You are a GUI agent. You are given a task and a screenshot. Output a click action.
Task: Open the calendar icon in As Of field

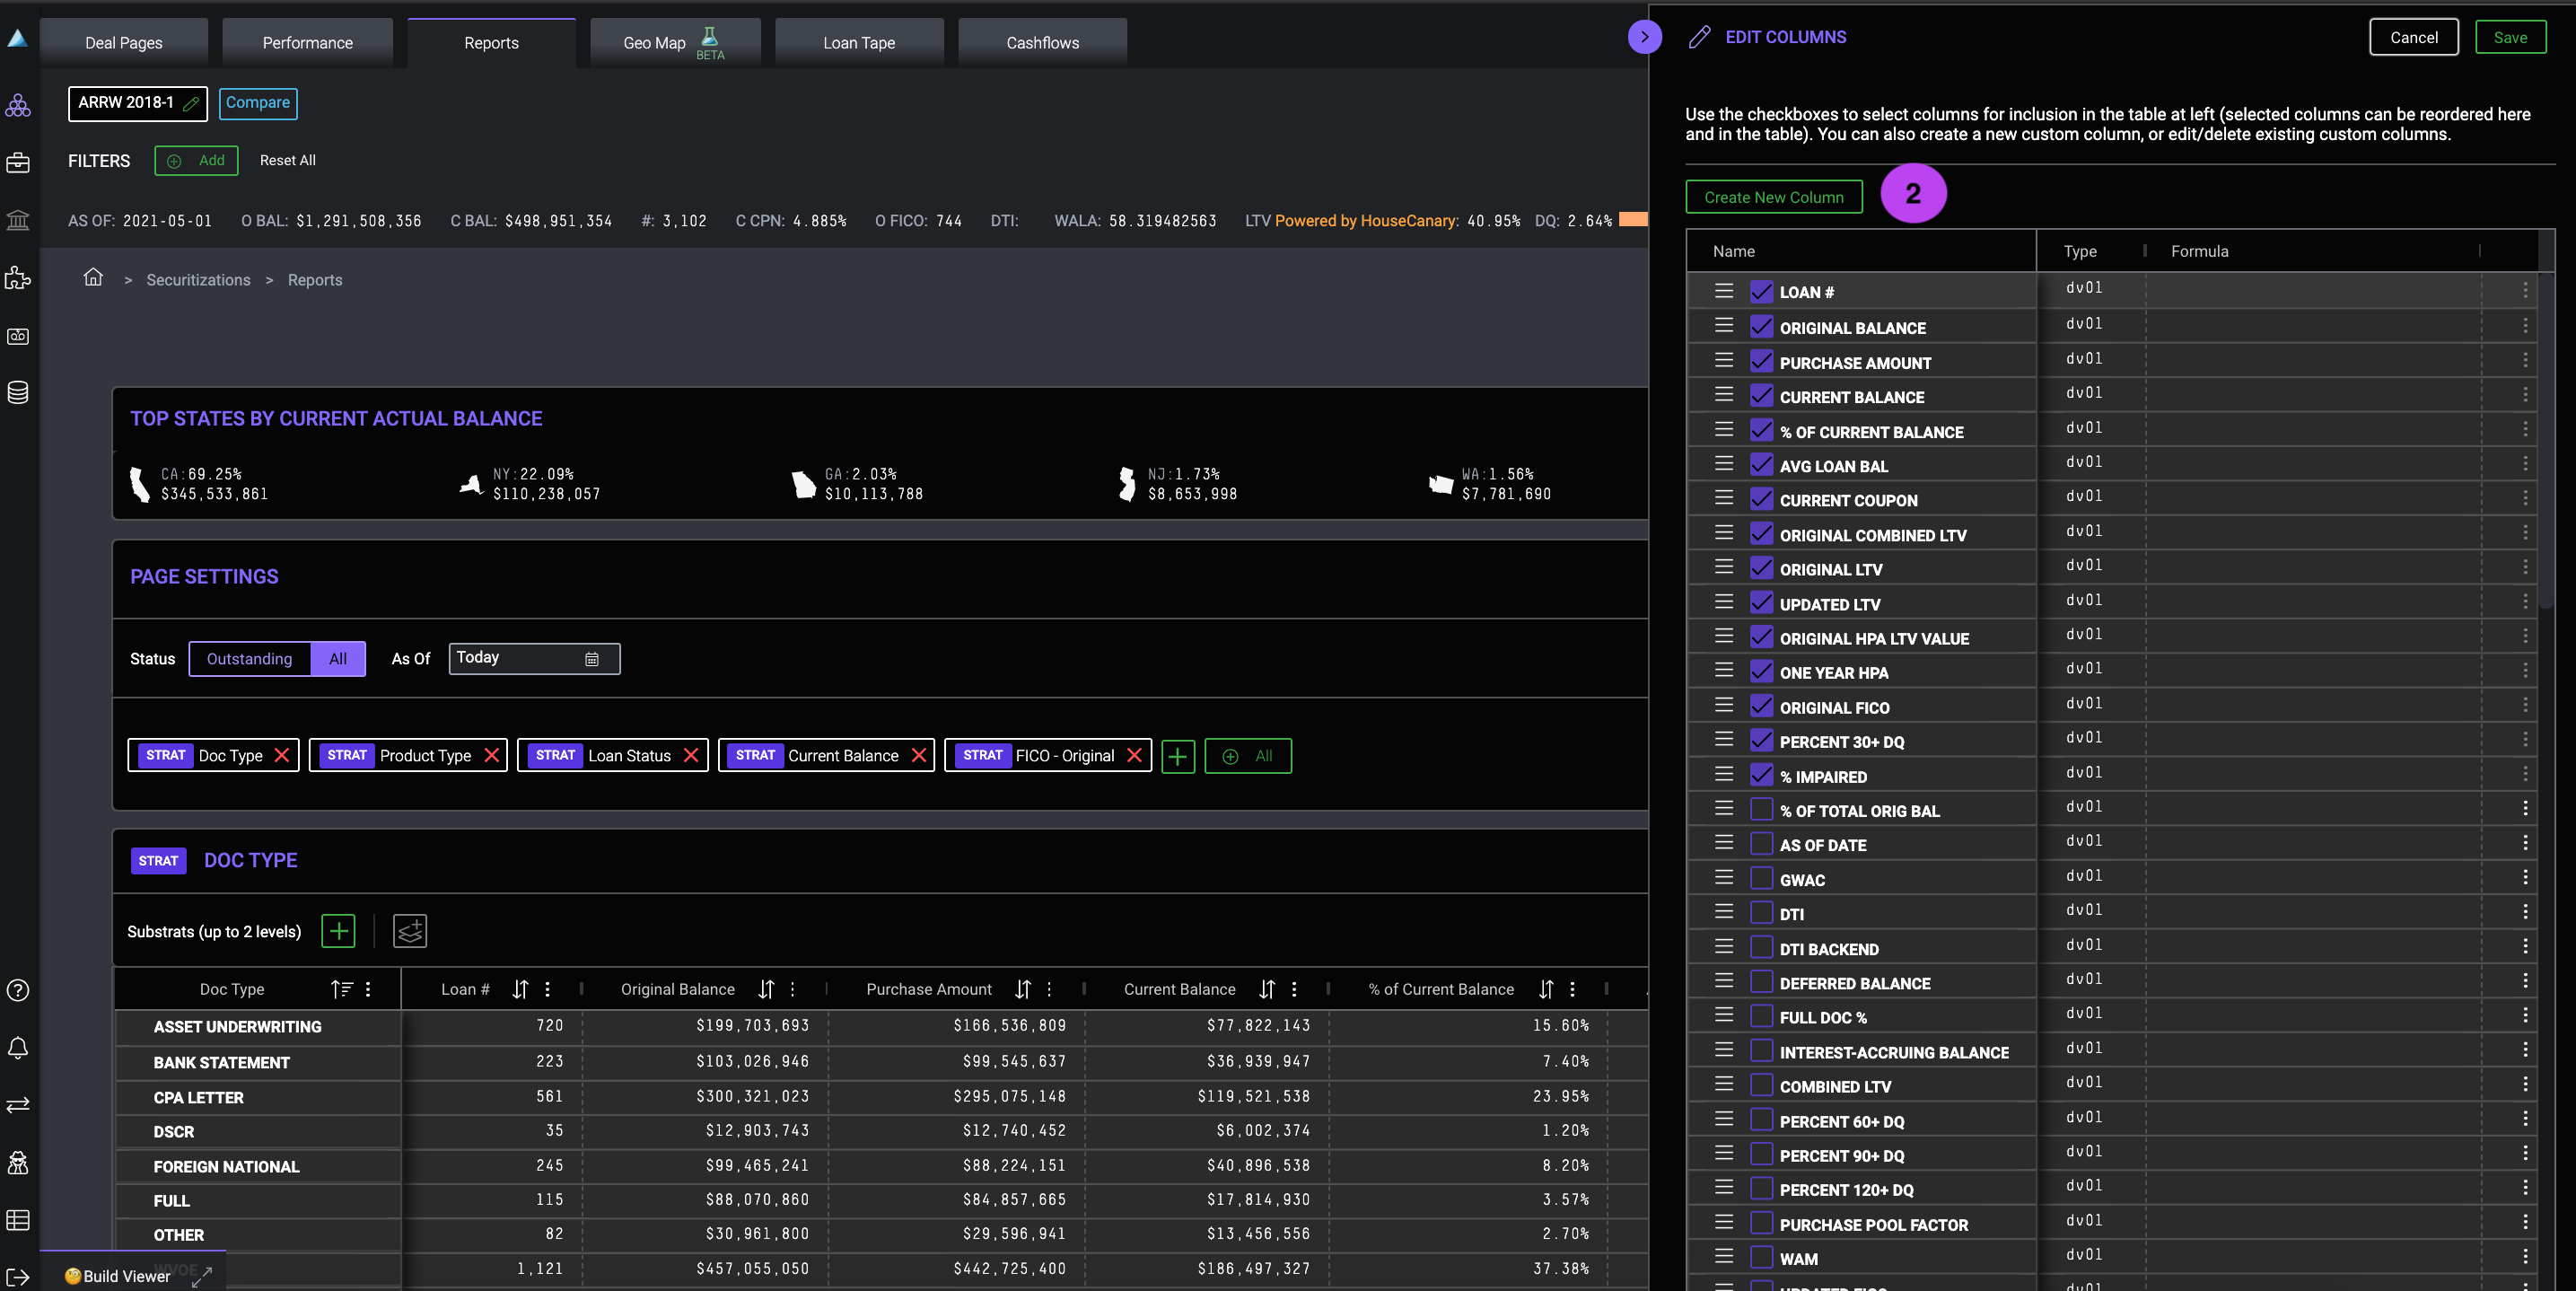tap(592, 659)
